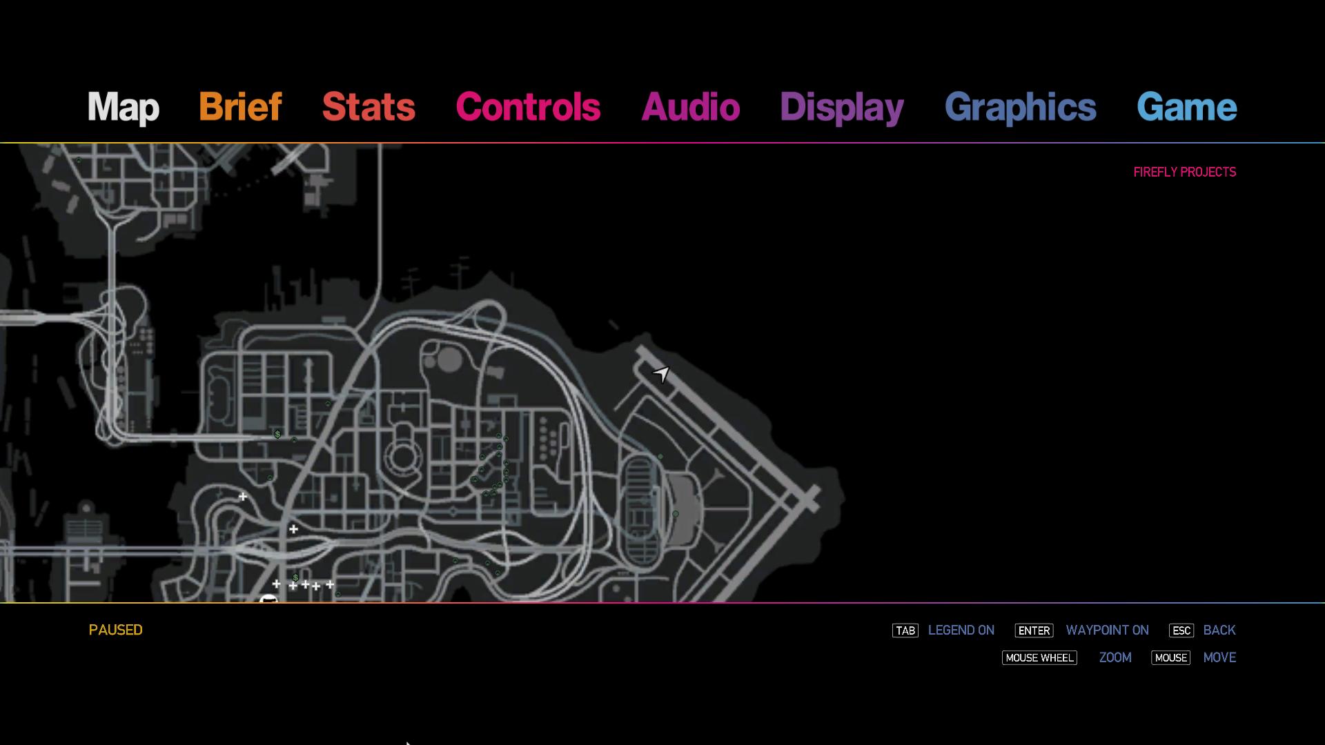Select the Game tab
Image resolution: width=1325 pixels, height=745 pixels.
[x=1186, y=107]
